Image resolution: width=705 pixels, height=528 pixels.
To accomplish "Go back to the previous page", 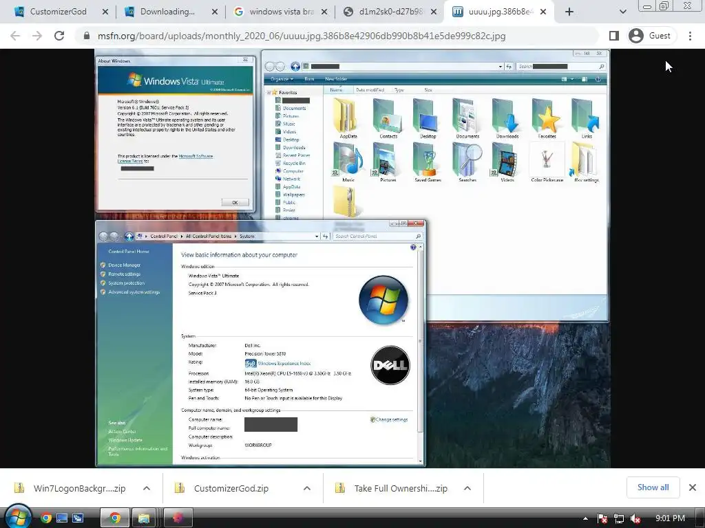I will point(15,36).
